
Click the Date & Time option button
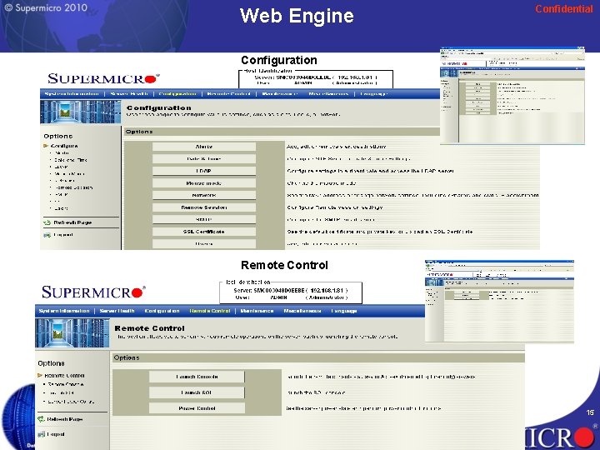(204, 159)
